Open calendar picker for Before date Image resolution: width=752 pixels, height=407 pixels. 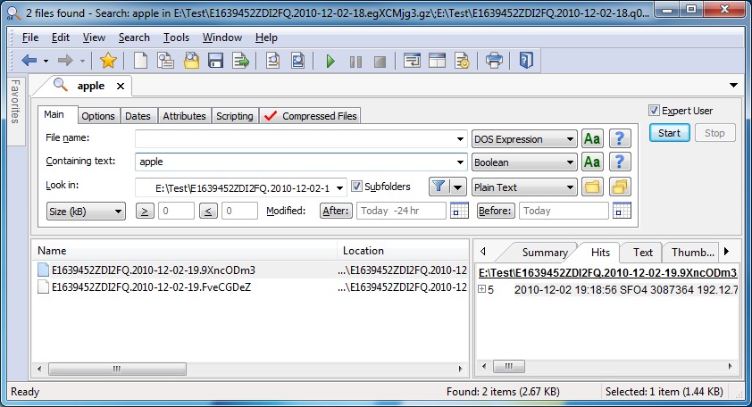coord(622,211)
